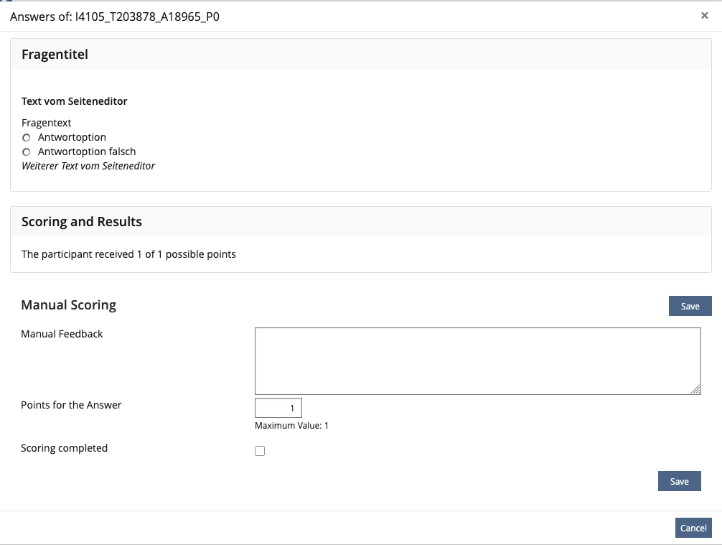Click the italic "Weiterer Text vom Seiteneditor" text
Viewport: 722px width, 545px height.
click(x=88, y=166)
